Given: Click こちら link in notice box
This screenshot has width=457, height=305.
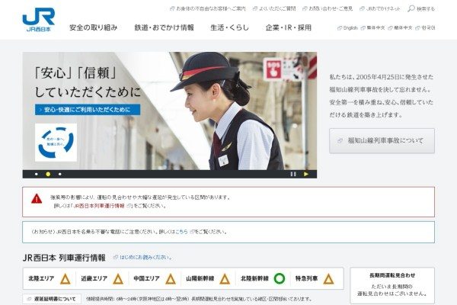Looking at the screenshot, I should tap(181, 232).
